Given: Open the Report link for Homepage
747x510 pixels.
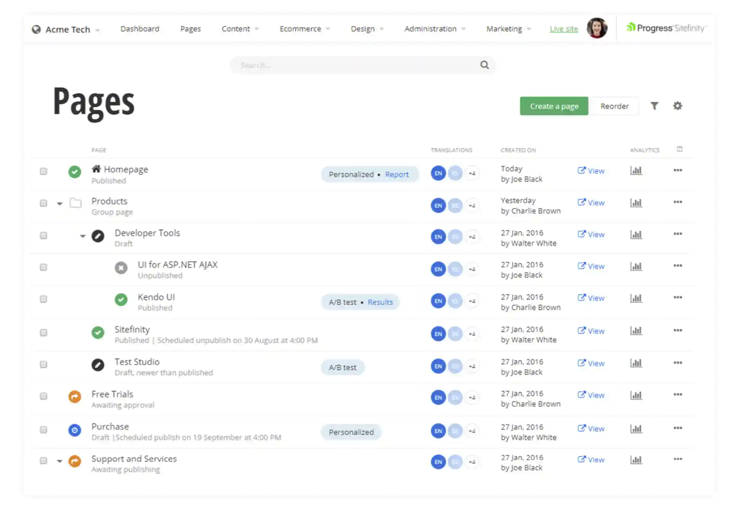Looking at the screenshot, I should click(x=397, y=174).
